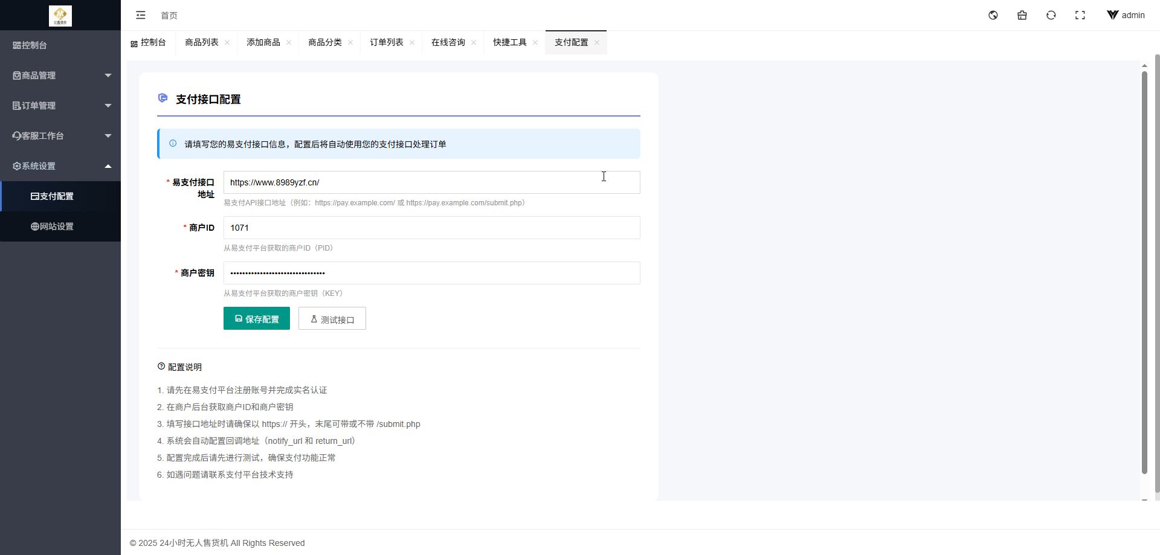Refresh the page with the circular arrow icon

(1051, 15)
